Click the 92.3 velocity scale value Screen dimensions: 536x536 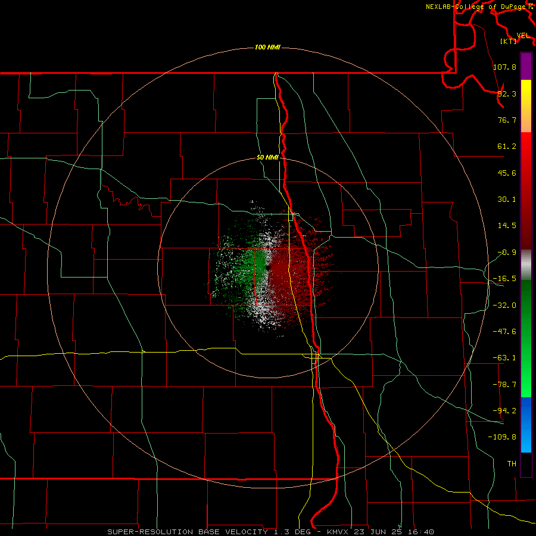507,94
